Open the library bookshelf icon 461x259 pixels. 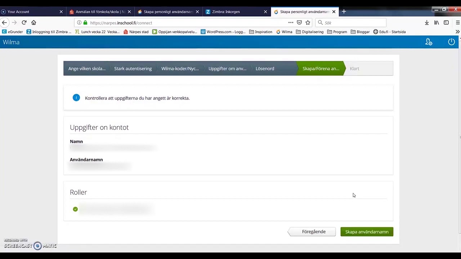pos(437,23)
